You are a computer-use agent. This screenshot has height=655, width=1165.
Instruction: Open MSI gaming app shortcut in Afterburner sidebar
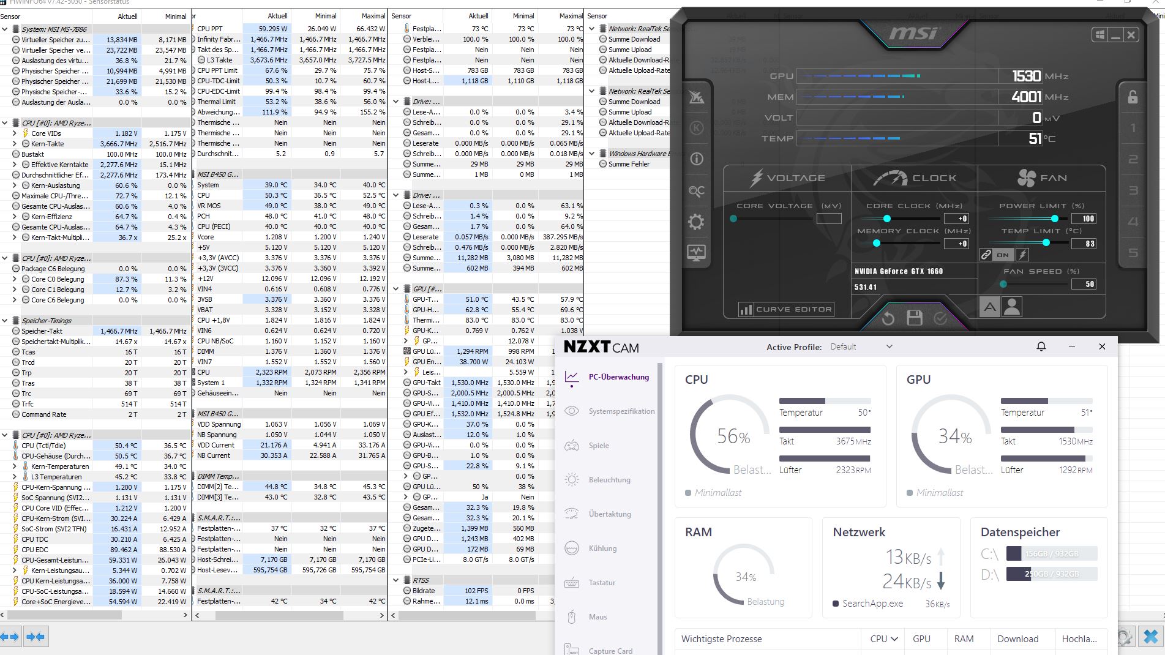pyautogui.click(x=696, y=97)
